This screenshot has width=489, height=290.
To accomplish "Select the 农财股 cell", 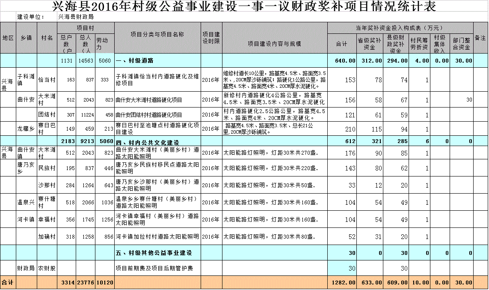I will click(x=47, y=268).
